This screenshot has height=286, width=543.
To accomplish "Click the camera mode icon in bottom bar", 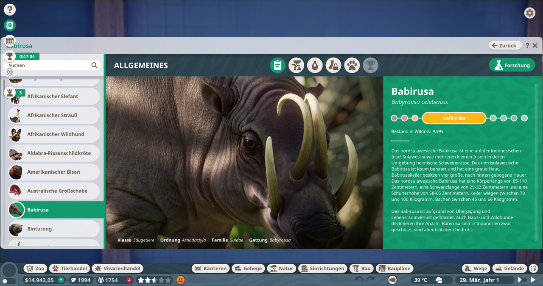I will (392, 280).
